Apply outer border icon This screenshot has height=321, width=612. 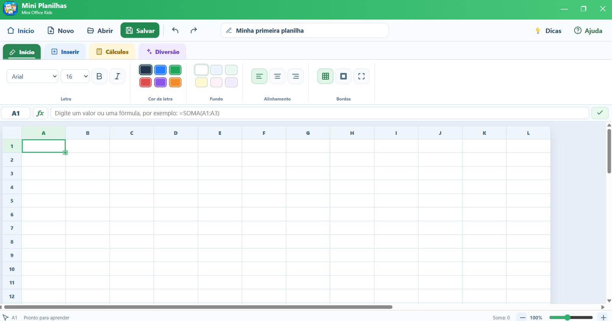pos(343,76)
